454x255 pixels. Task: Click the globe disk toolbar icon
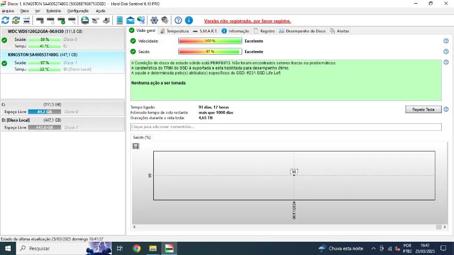click(85, 20)
